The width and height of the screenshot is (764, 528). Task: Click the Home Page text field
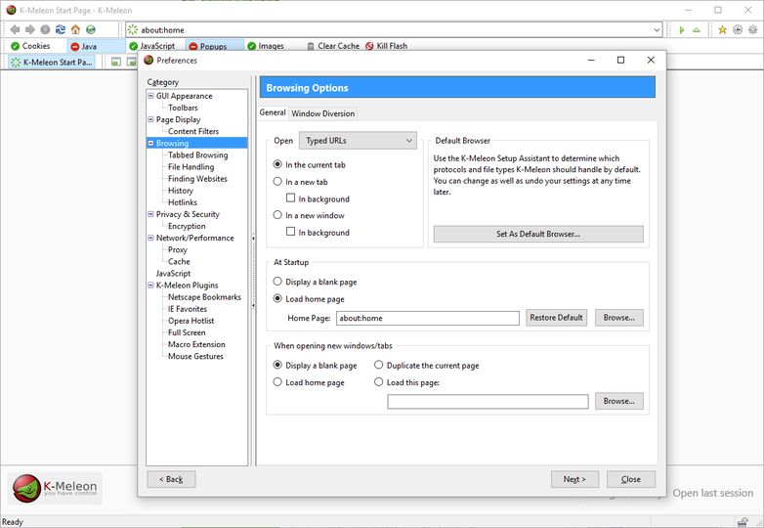point(428,318)
